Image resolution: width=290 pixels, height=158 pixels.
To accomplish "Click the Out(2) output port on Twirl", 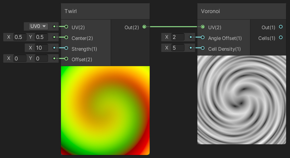I will tap(144, 26).
